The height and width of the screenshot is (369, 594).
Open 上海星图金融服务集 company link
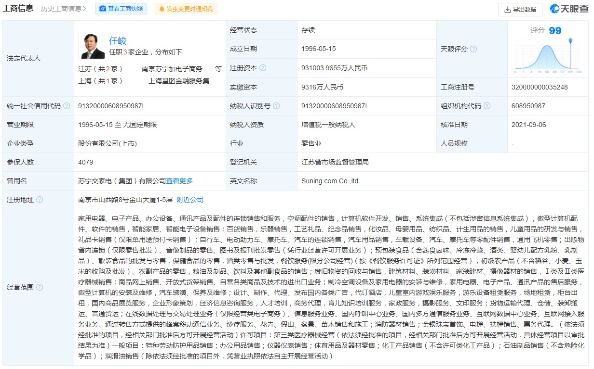182,81
